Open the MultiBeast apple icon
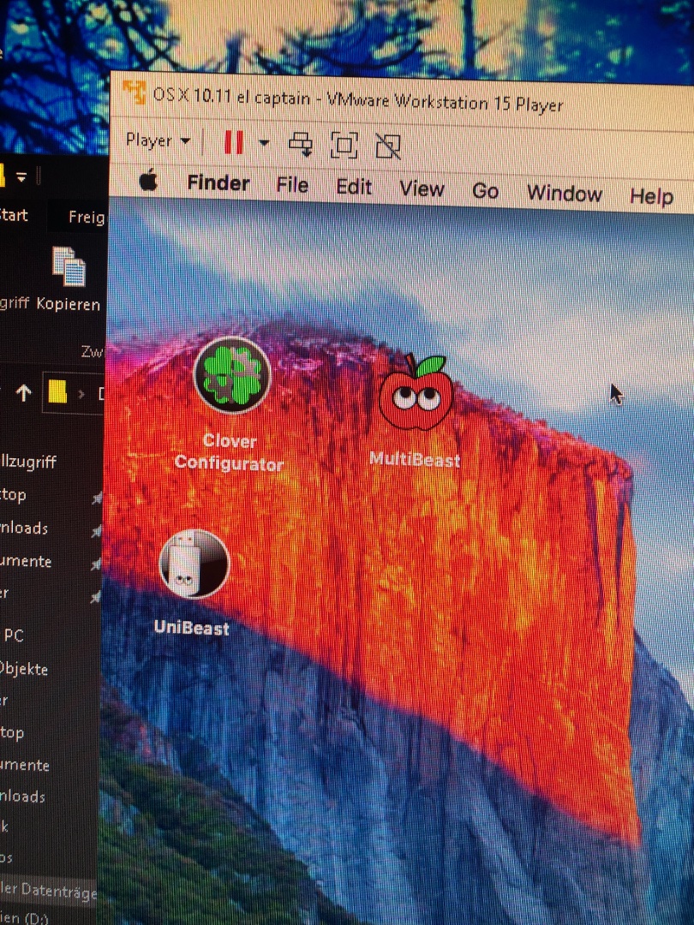 click(416, 393)
